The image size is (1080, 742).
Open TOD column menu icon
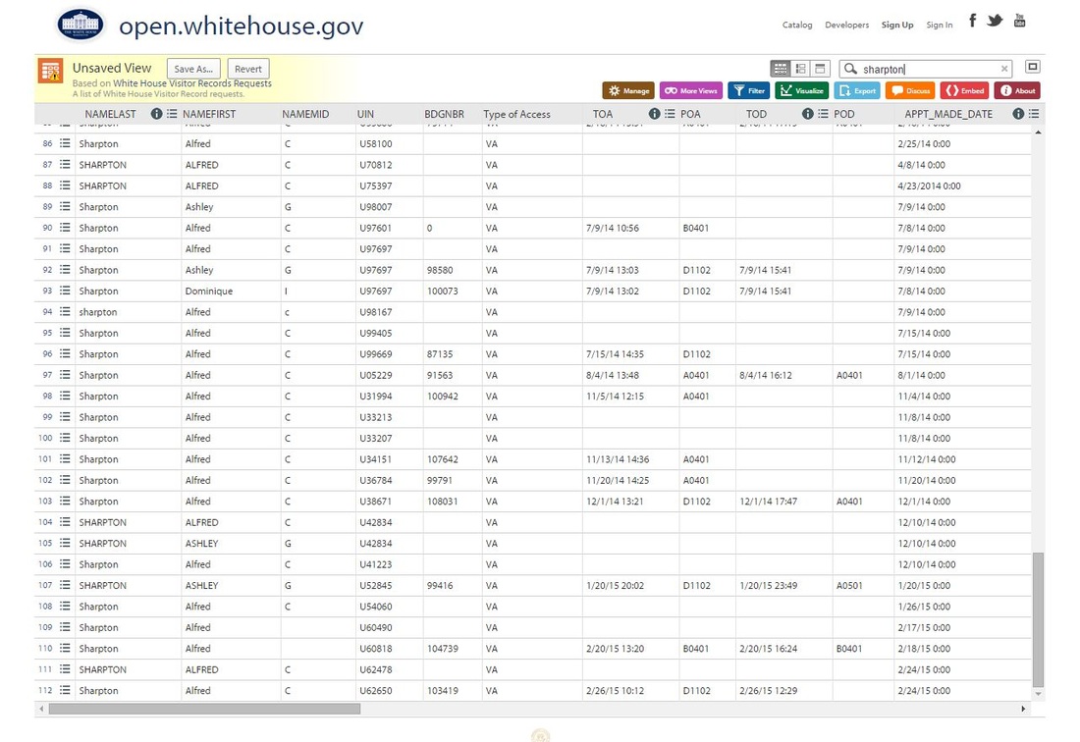point(823,114)
